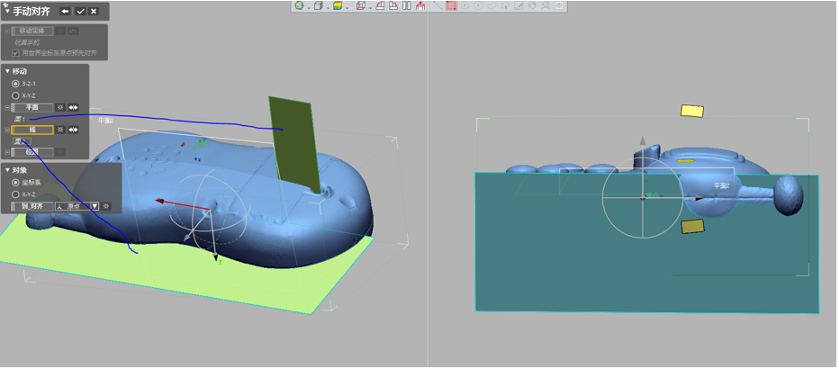Select 坐标系 radio option under 对象

(x=15, y=182)
